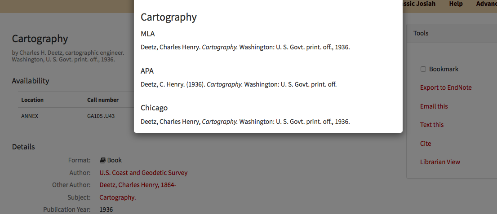Open Librarian View
The image size is (497, 214).
(x=440, y=162)
